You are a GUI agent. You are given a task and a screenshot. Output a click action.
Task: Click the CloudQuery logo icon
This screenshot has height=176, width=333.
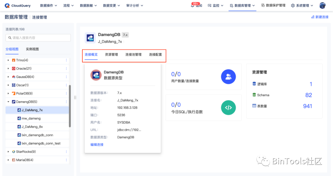7,6
